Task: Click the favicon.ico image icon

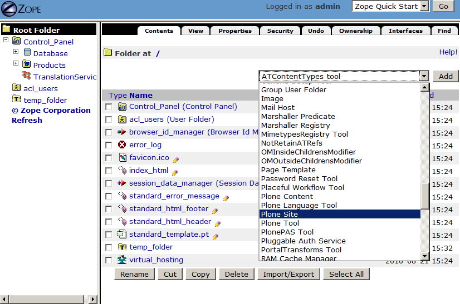Action: (123, 157)
